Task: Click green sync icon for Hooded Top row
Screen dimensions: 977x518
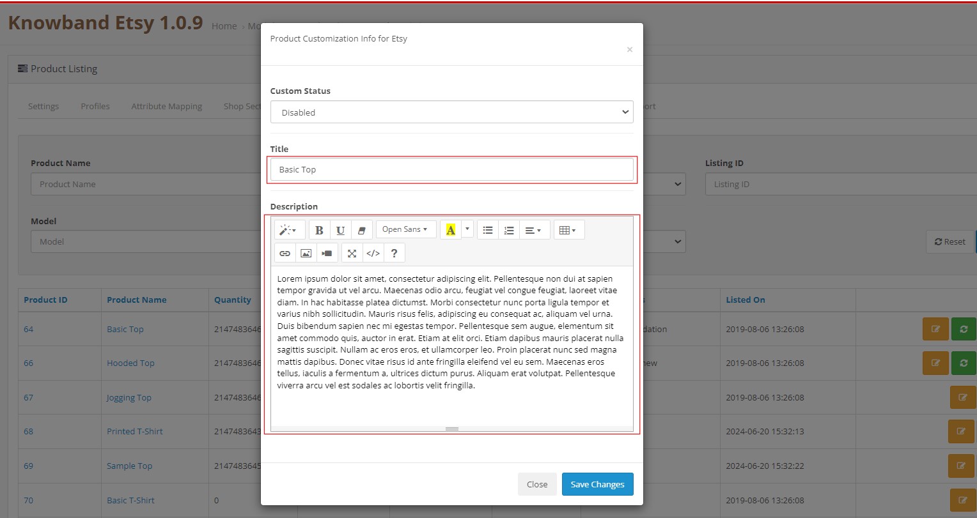Action: tap(964, 363)
